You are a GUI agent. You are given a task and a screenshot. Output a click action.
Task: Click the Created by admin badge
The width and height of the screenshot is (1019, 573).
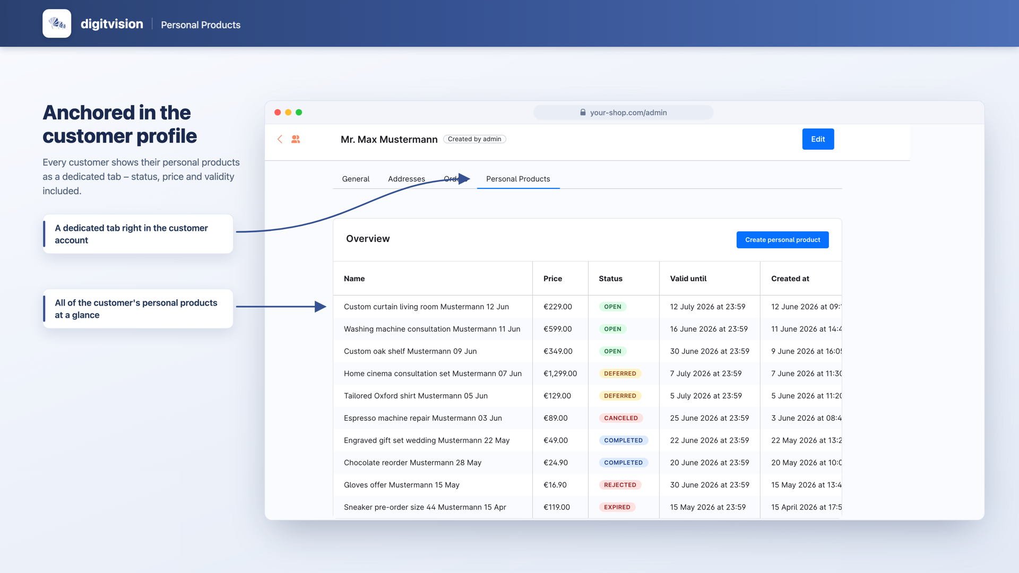coord(474,139)
